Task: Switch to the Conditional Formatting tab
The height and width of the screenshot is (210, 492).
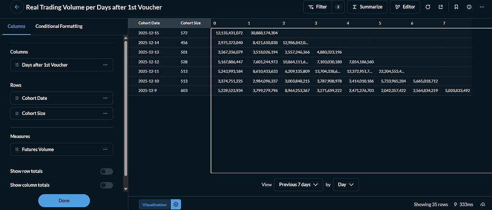Action: pos(59,26)
